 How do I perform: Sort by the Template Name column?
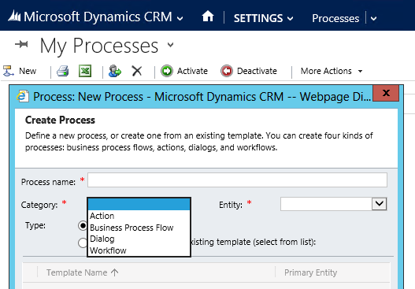(x=83, y=272)
